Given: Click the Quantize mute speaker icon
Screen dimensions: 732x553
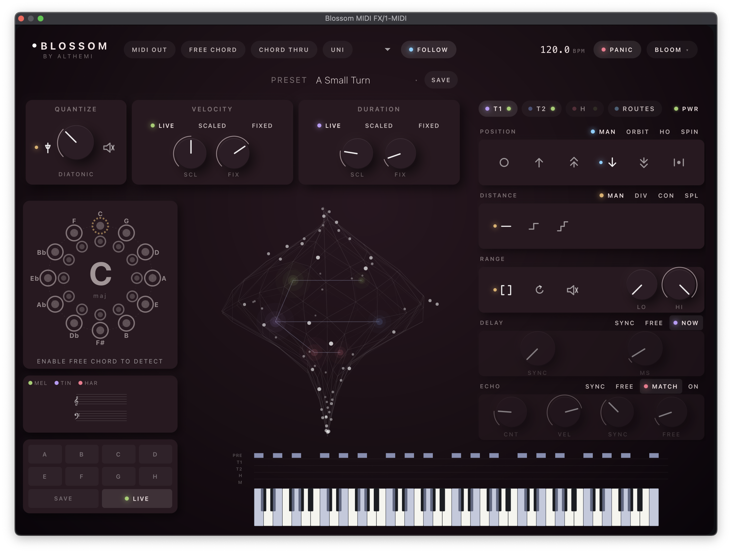Looking at the screenshot, I should pos(109,148).
